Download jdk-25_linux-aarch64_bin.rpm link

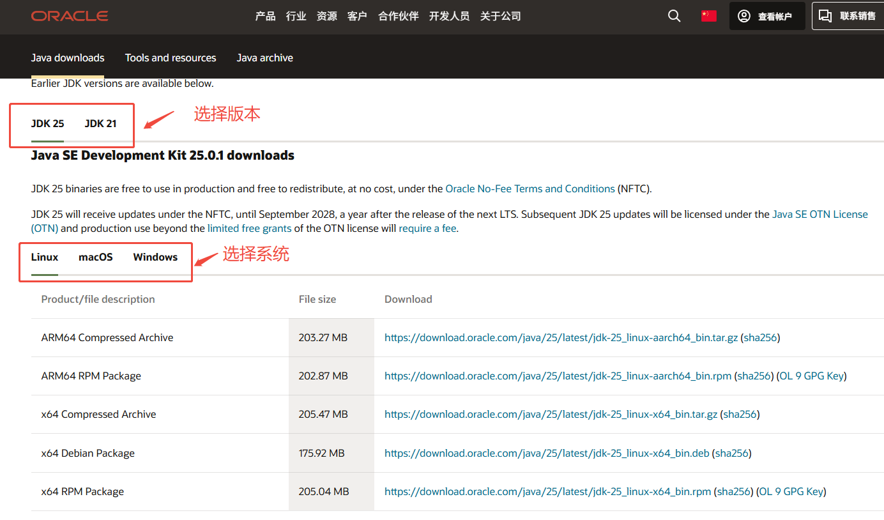coord(558,376)
